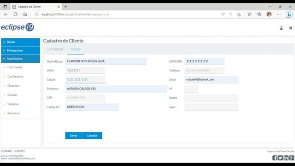
Task: Click the Celular input field
Action: [85, 79]
